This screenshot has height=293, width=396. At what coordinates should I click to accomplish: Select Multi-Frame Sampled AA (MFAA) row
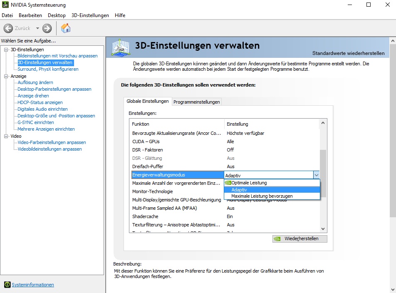coord(225,208)
